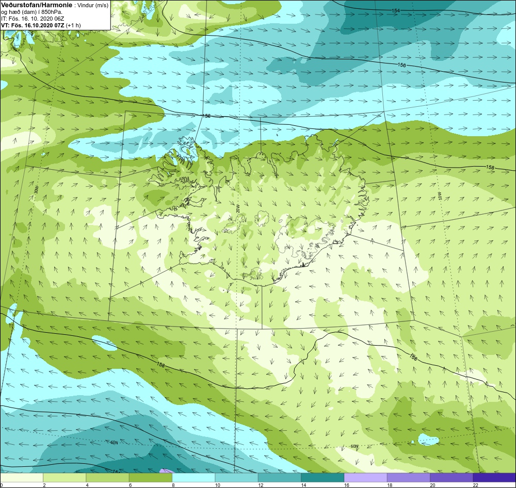Screen dimensions: 516x488
Task: Click the "Vindur (m/s)" label in the title
Action: pos(92,5)
